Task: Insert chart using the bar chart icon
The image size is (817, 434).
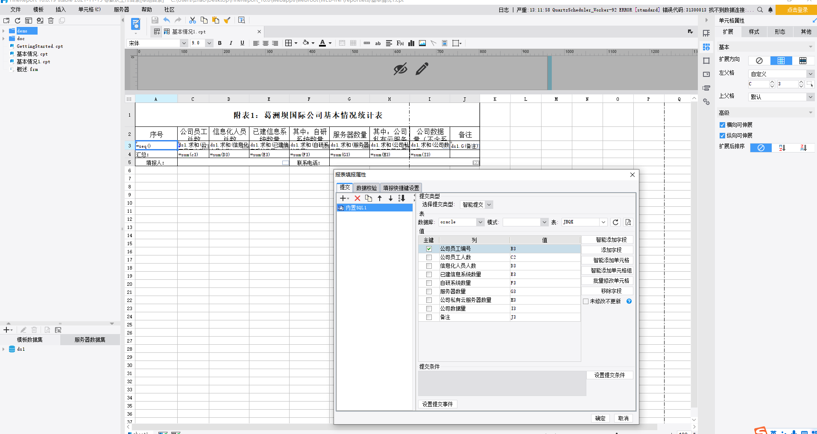Action: pyautogui.click(x=411, y=43)
